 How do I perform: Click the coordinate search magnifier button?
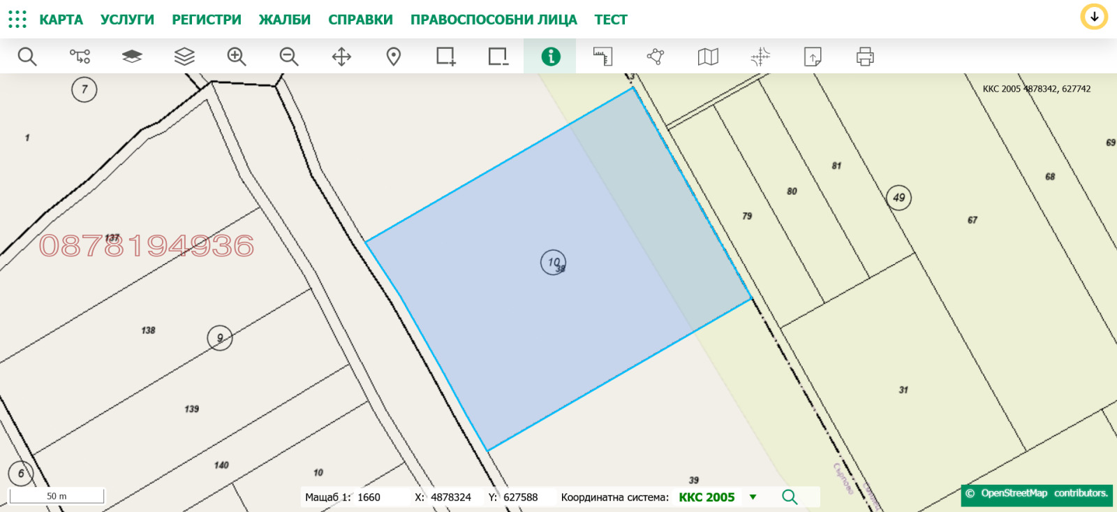tap(790, 497)
